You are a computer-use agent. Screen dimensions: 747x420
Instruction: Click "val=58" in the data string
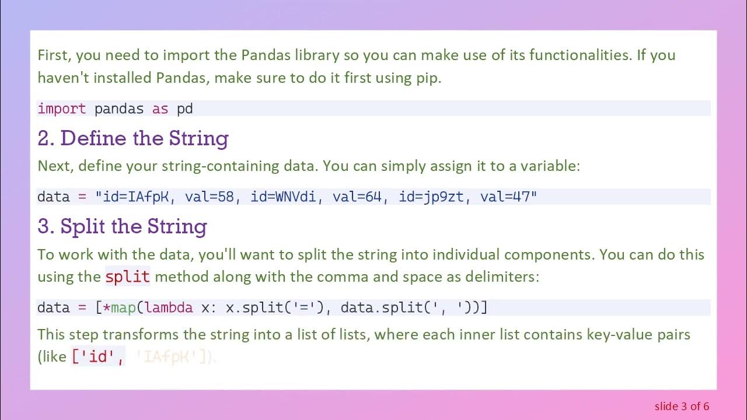pyautogui.click(x=209, y=197)
